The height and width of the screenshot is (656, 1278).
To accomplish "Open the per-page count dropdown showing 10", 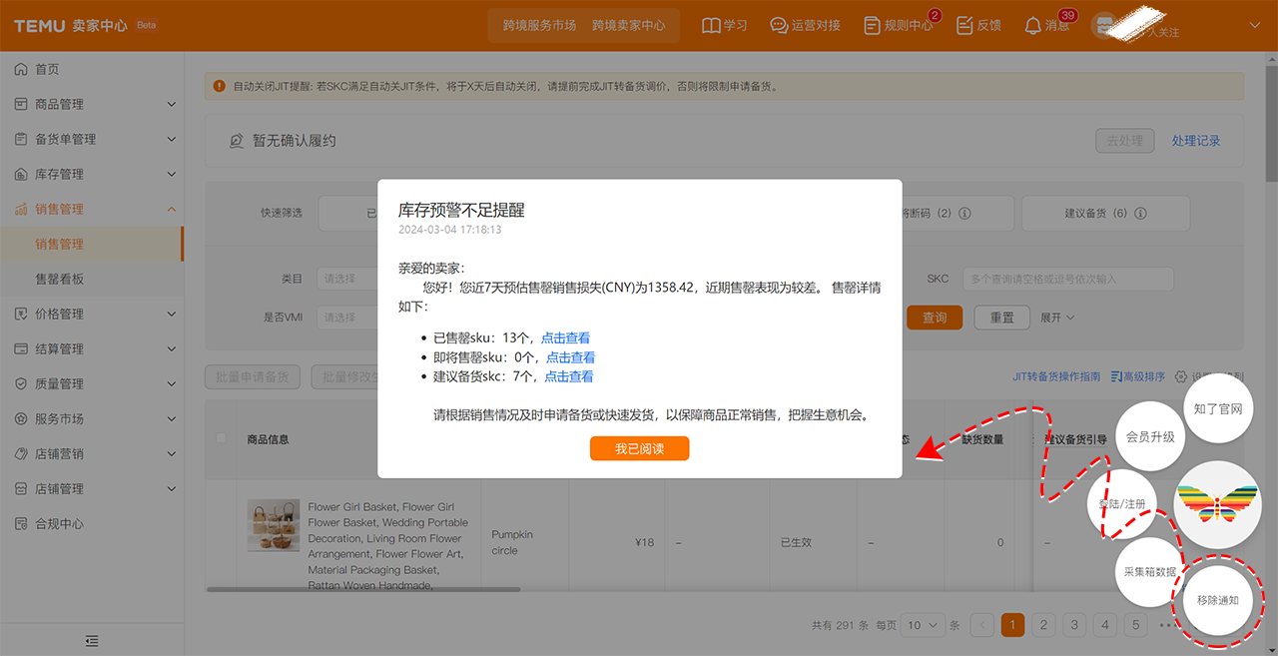I will (922, 625).
